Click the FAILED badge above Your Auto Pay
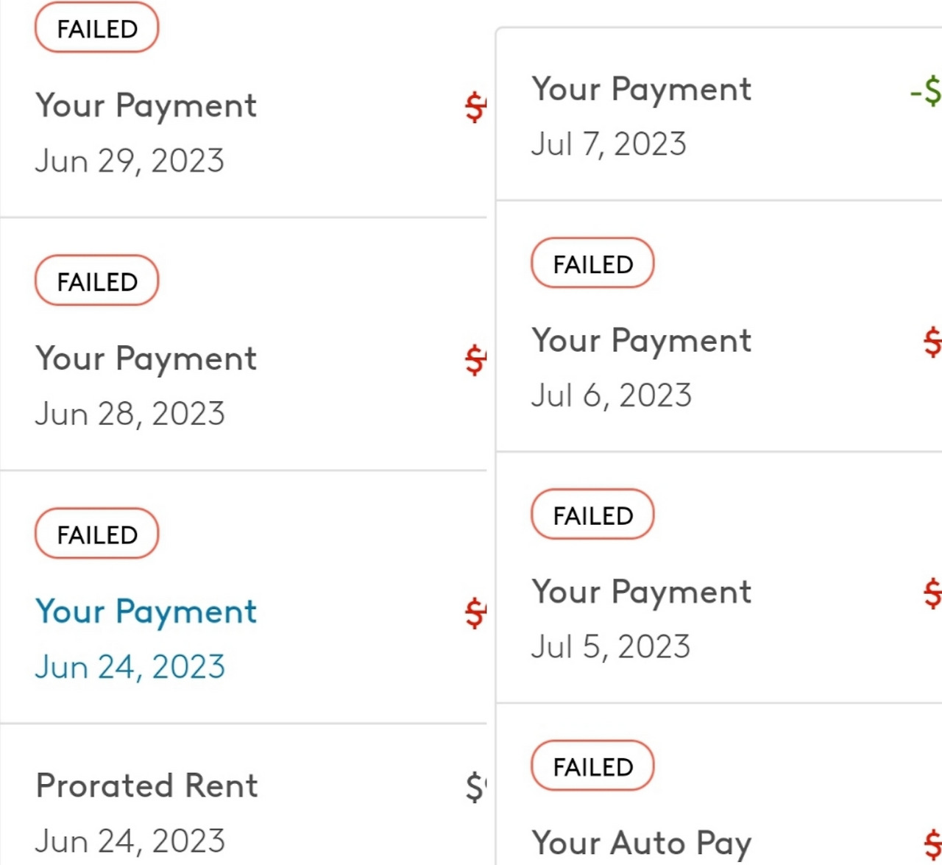Viewport: 942px width, 865px height. click(x=592, y=766)
